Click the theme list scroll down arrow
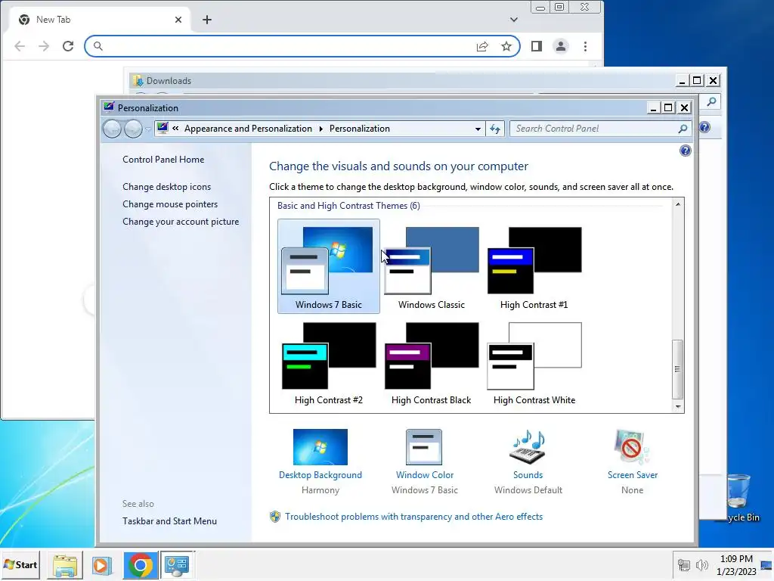The height and width of the screenshot is (581, 774). [x=678, y=406]
